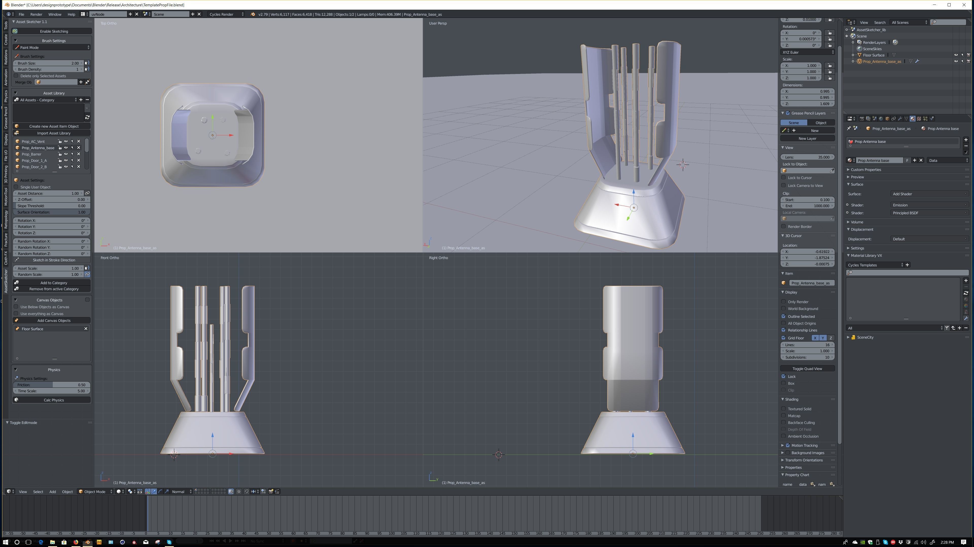The height and width of the screenshot is (547, 974).
Task: Open the Help menu
Action: (x=71, y=14)
